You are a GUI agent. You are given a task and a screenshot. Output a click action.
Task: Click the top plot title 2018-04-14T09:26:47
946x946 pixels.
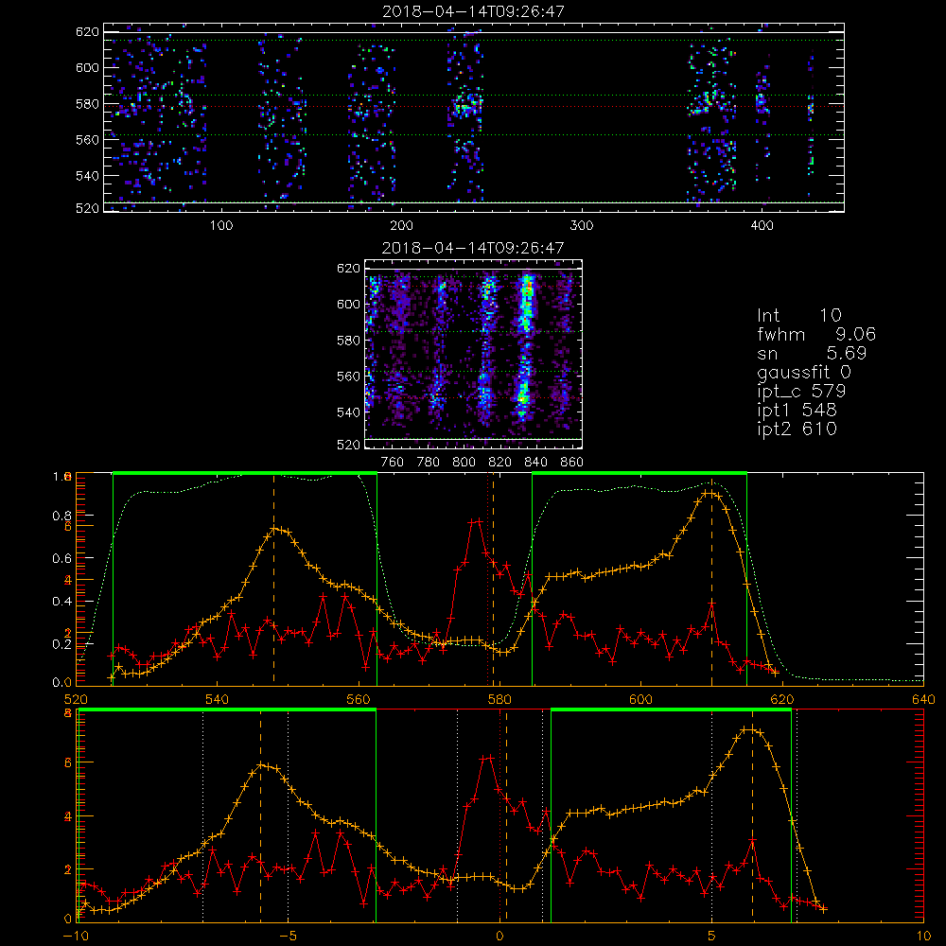(474, 11)
